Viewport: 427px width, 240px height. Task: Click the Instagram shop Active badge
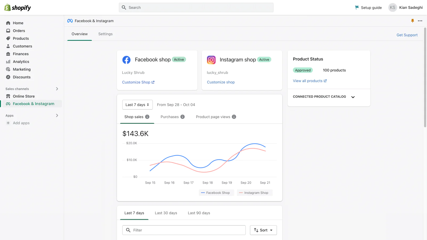[264, 59]
